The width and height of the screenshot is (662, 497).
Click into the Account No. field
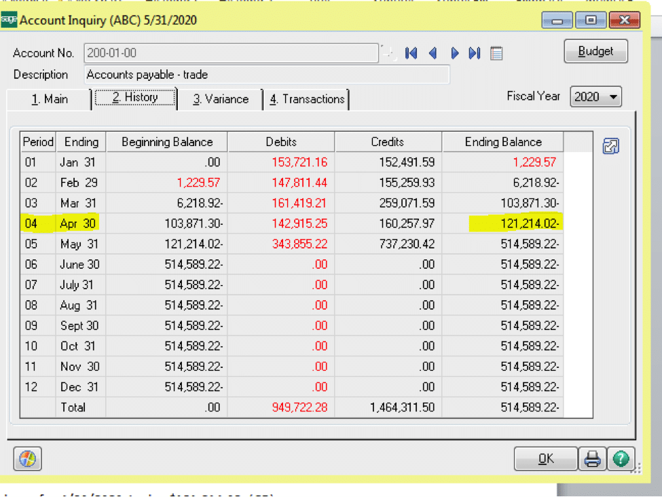pos(231,53)
